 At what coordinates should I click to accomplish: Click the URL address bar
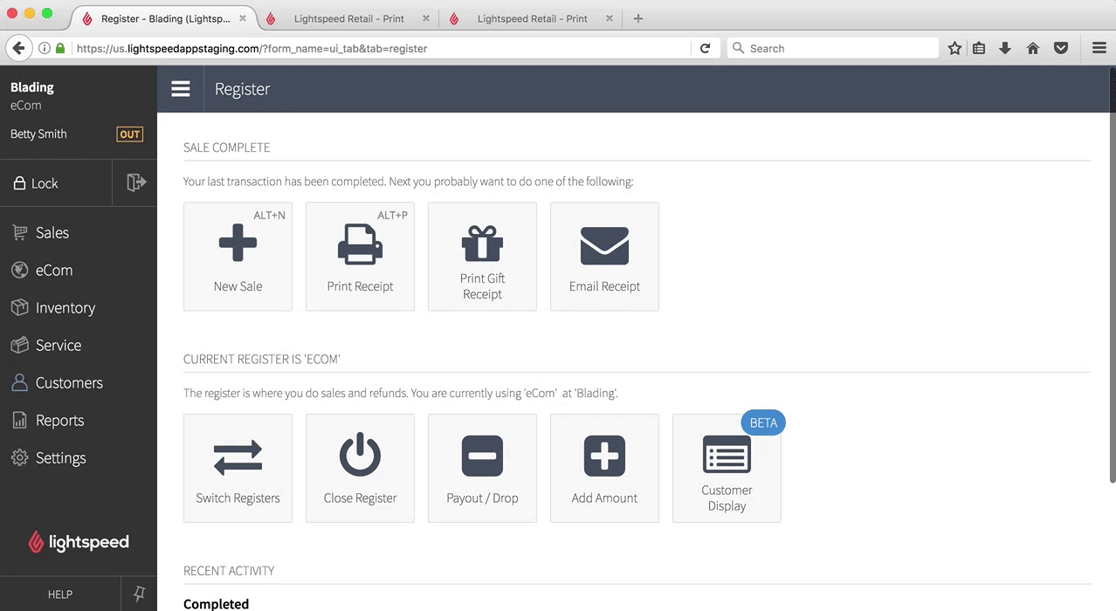(382, 49)
